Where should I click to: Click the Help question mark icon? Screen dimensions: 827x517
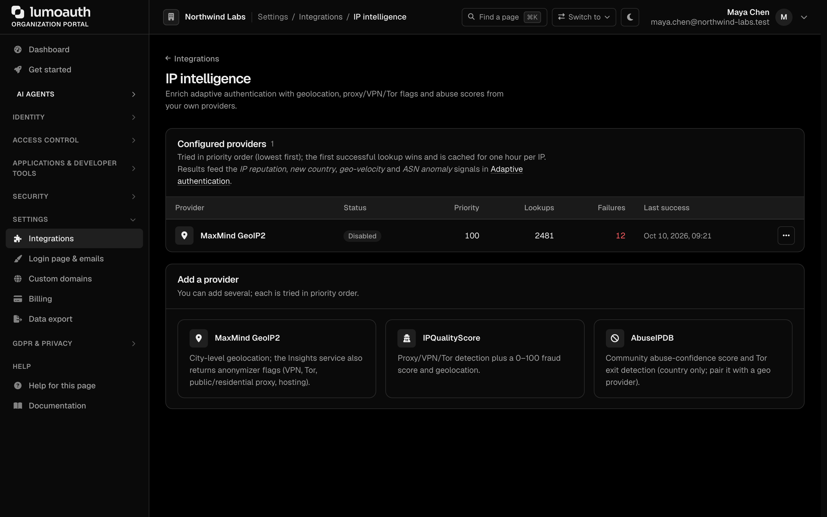click(x=18, y=386)
